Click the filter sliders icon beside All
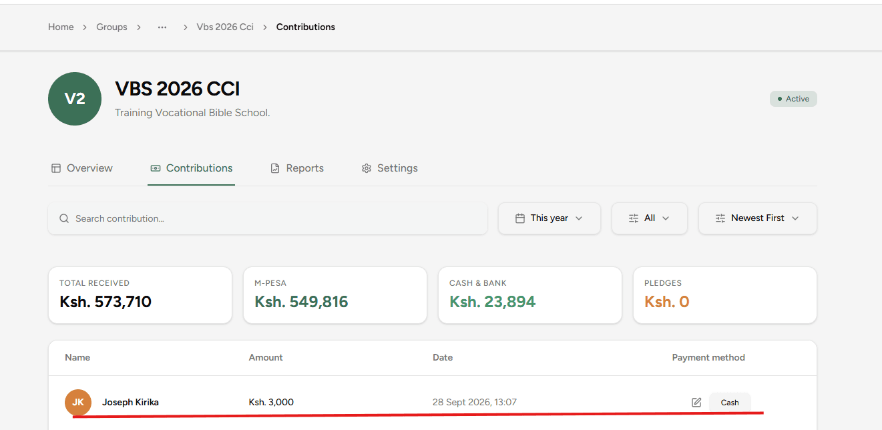The height and width of the screenshot is (430, 882). pyautogui.click(x=634, y=218)
